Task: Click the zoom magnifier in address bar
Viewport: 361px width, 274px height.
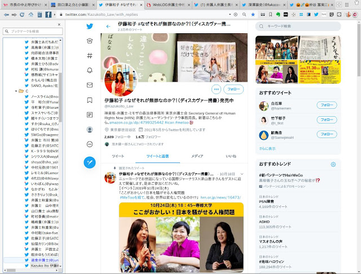Action: 244,15
